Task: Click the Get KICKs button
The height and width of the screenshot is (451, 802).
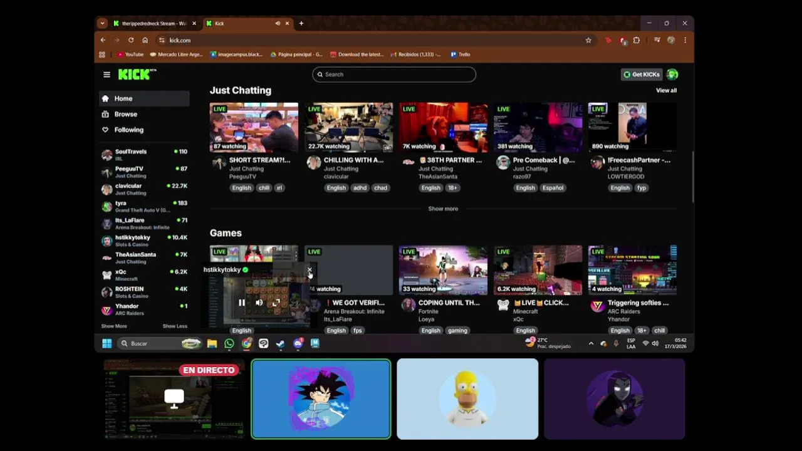Action: pos(641,75)
